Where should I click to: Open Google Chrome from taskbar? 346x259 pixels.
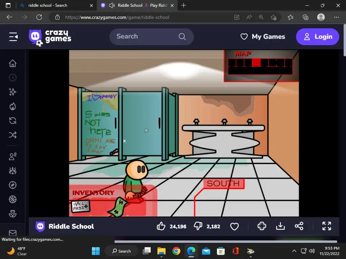coord(176,251)
